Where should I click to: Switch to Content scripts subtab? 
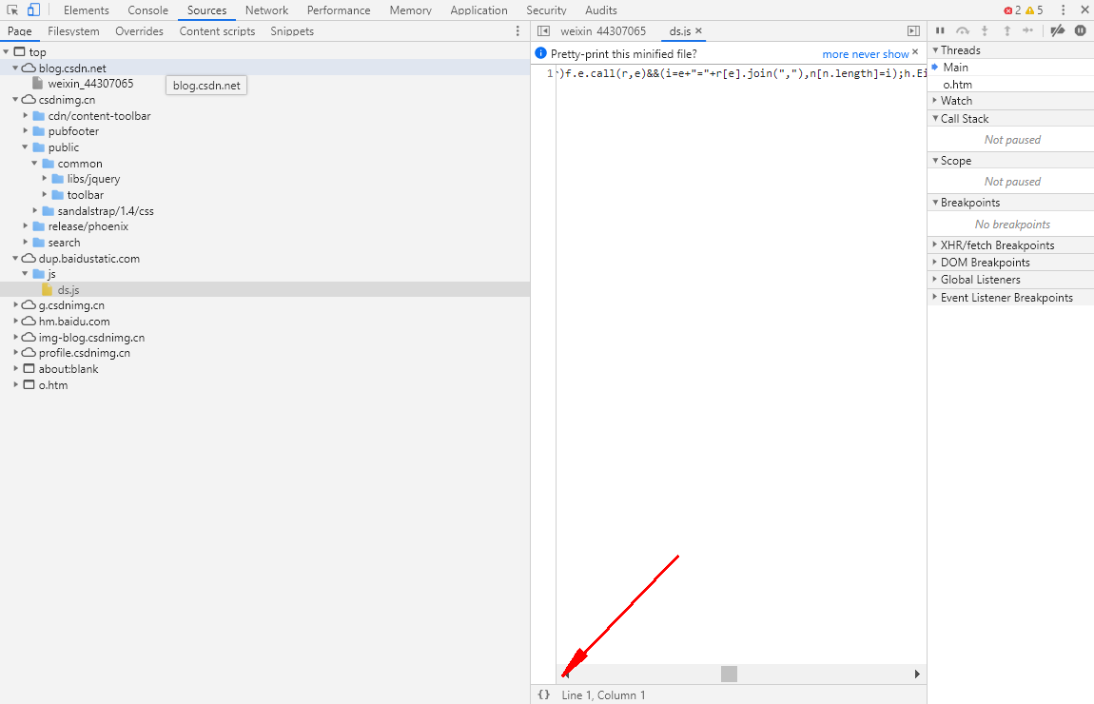(x=217, y=31)
